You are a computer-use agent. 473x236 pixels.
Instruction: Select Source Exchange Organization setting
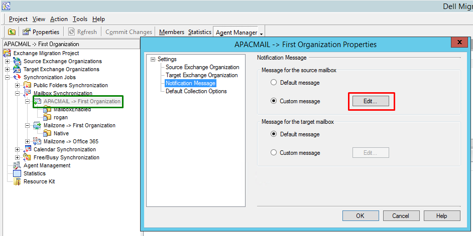[202, 67]
